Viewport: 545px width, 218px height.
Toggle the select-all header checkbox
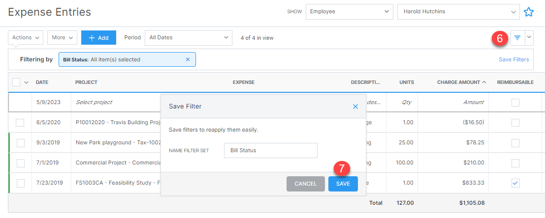[16, 82]
